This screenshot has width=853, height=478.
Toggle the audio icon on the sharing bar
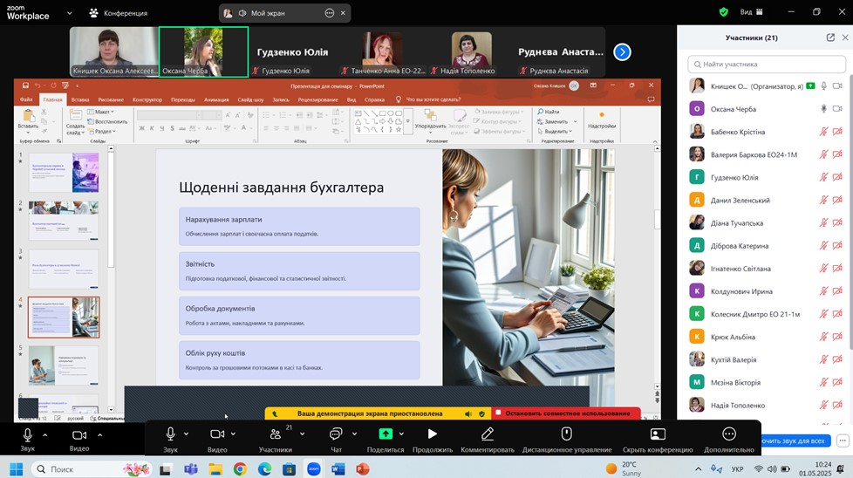coord(468,413)
